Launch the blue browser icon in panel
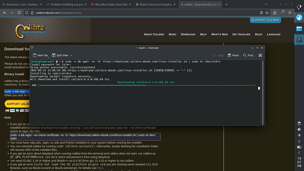 299,18
